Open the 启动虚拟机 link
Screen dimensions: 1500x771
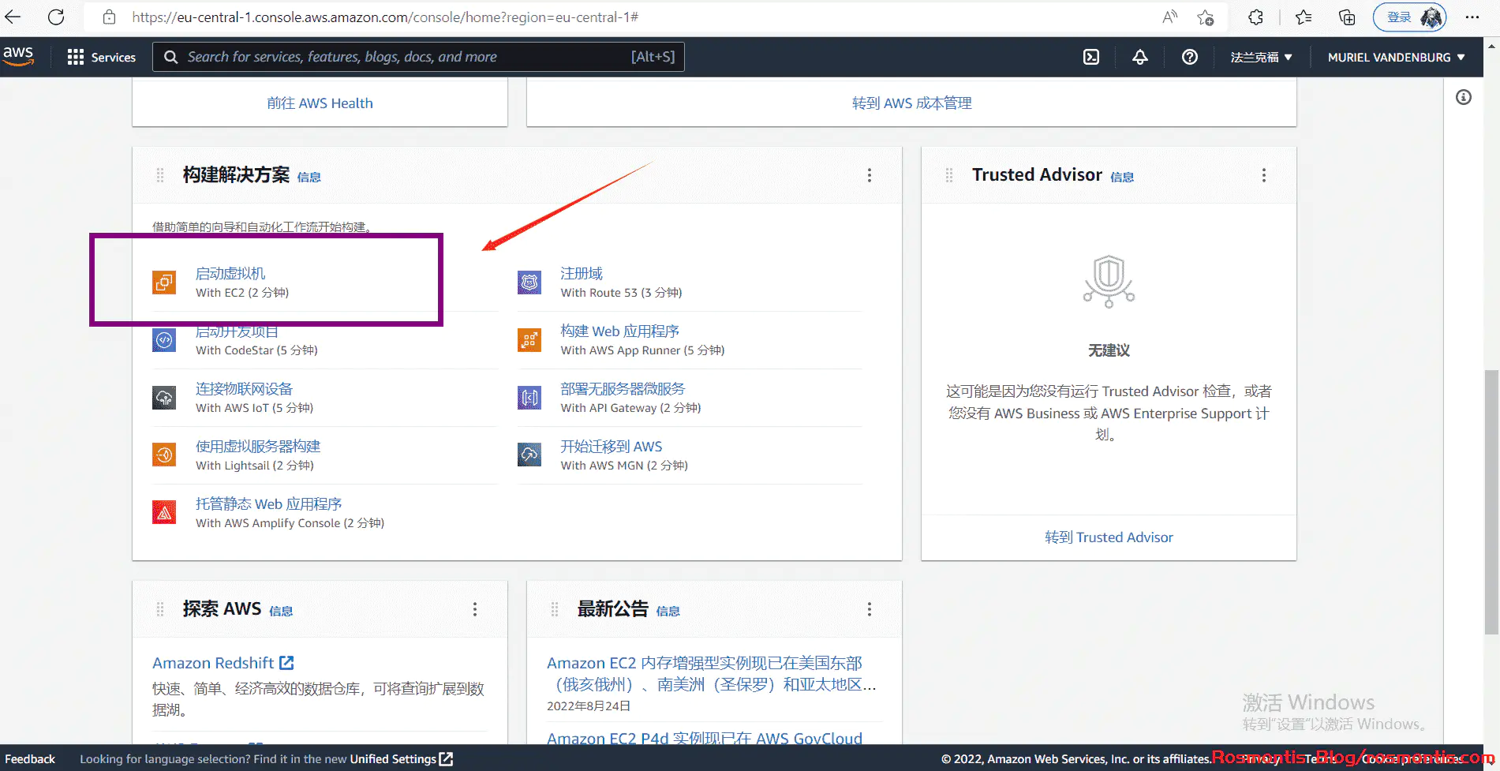click(230, 274)
